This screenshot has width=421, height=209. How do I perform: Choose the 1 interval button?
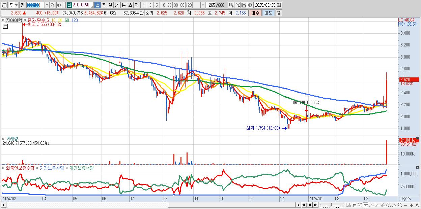[144, 5]
